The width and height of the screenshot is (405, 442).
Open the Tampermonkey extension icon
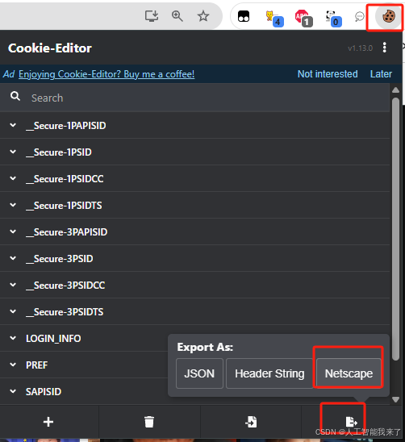(244, 16)
